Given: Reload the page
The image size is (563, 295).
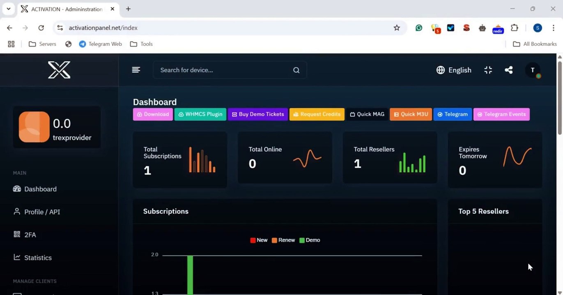Looking at the screenshot, I should click(x=41, y=28).
